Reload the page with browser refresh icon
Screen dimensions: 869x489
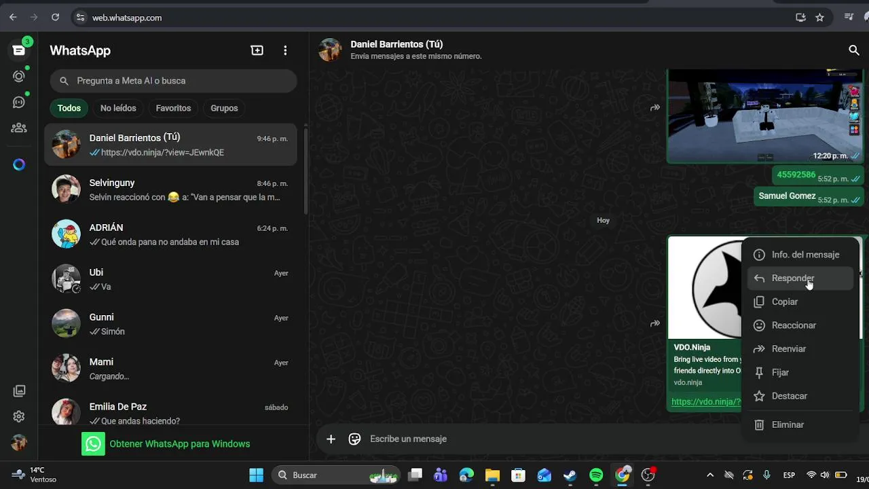(x=55, y=18)
